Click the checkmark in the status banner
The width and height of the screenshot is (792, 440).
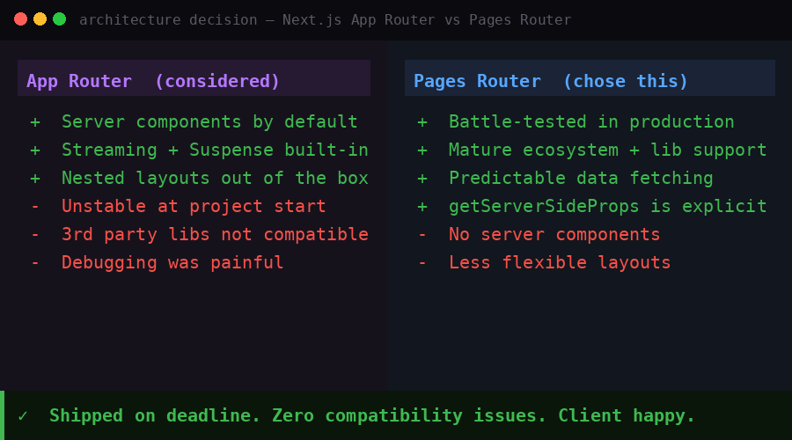coord(23,415)
